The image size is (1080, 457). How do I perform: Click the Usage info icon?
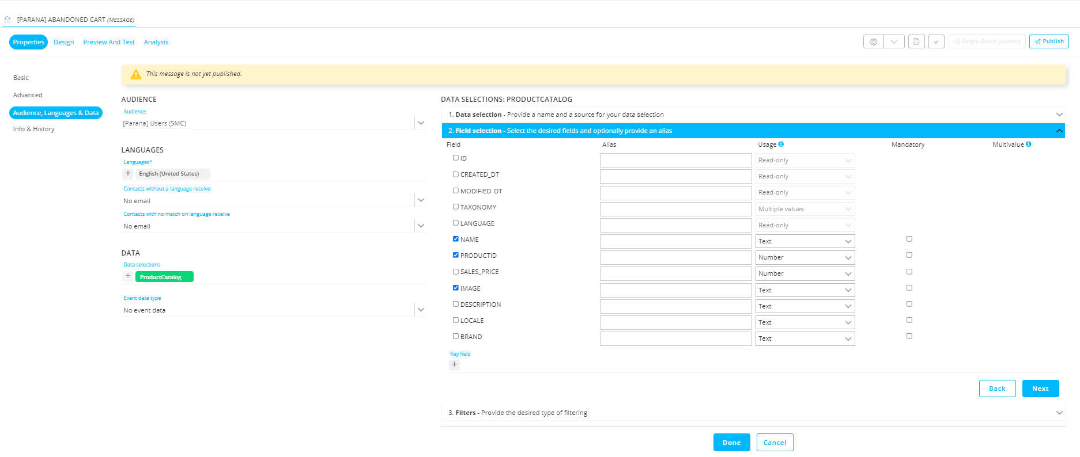tap(781, 144)
